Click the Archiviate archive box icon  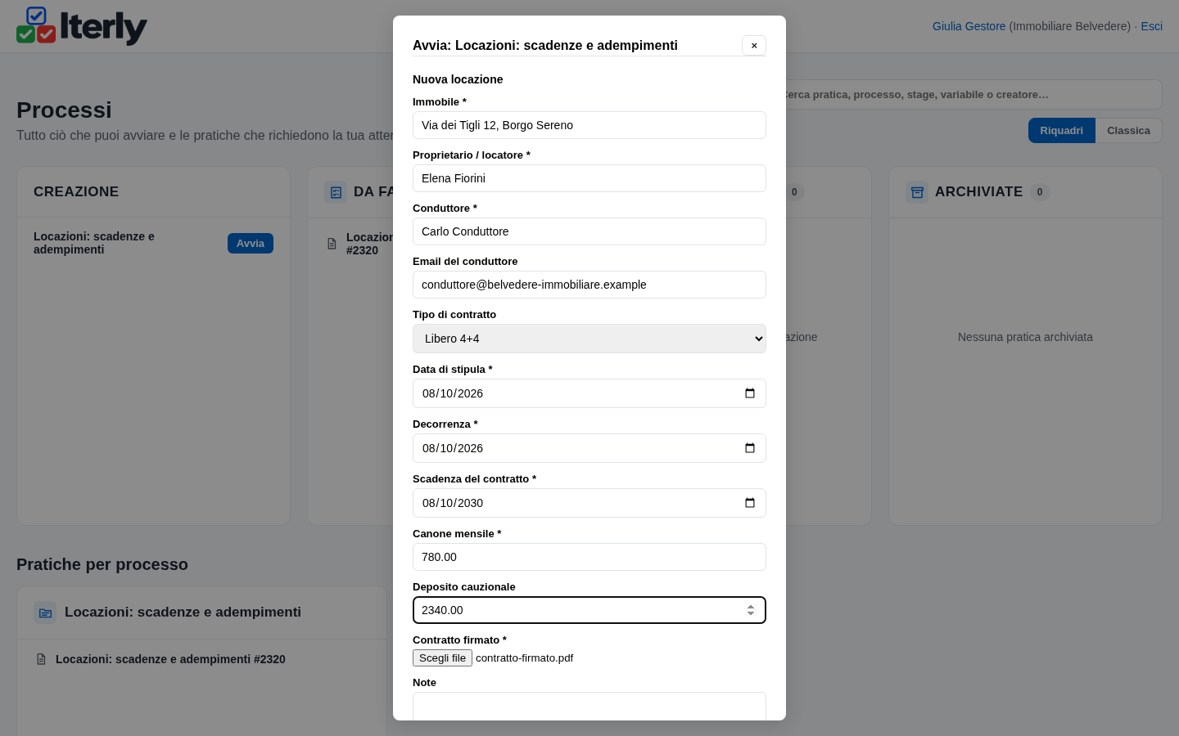pos(917,192)
